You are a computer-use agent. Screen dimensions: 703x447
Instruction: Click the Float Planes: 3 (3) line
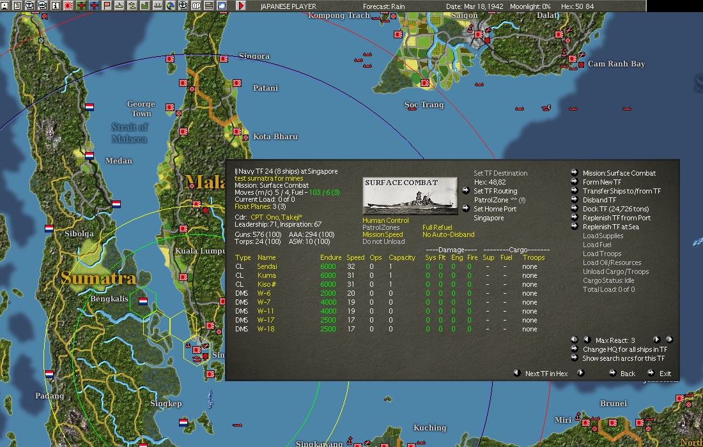261,206
